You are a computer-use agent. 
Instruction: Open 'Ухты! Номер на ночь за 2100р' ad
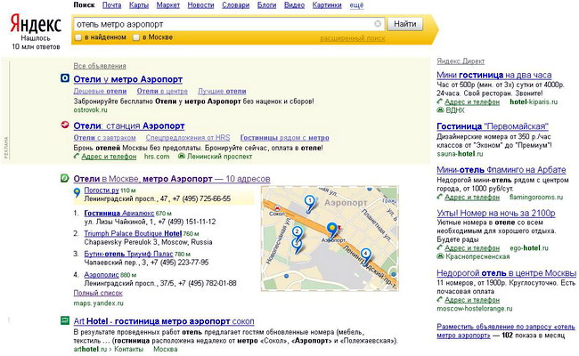pos(496,213)
